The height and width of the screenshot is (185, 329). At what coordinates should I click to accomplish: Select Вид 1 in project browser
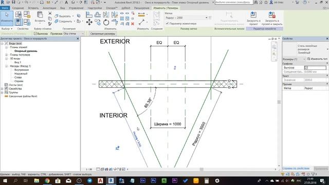(x=17, y=62)
